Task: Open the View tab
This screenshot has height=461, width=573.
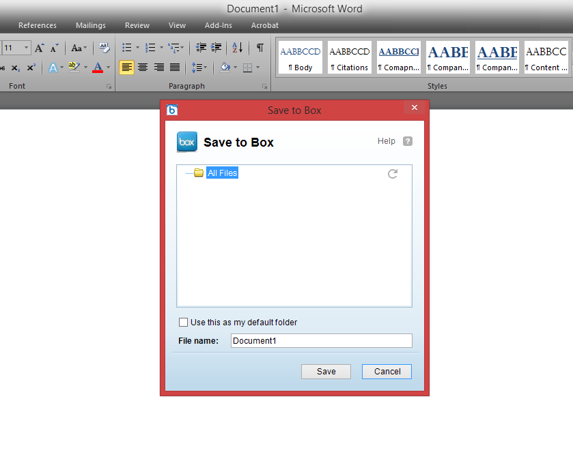Action: (178, 25)
